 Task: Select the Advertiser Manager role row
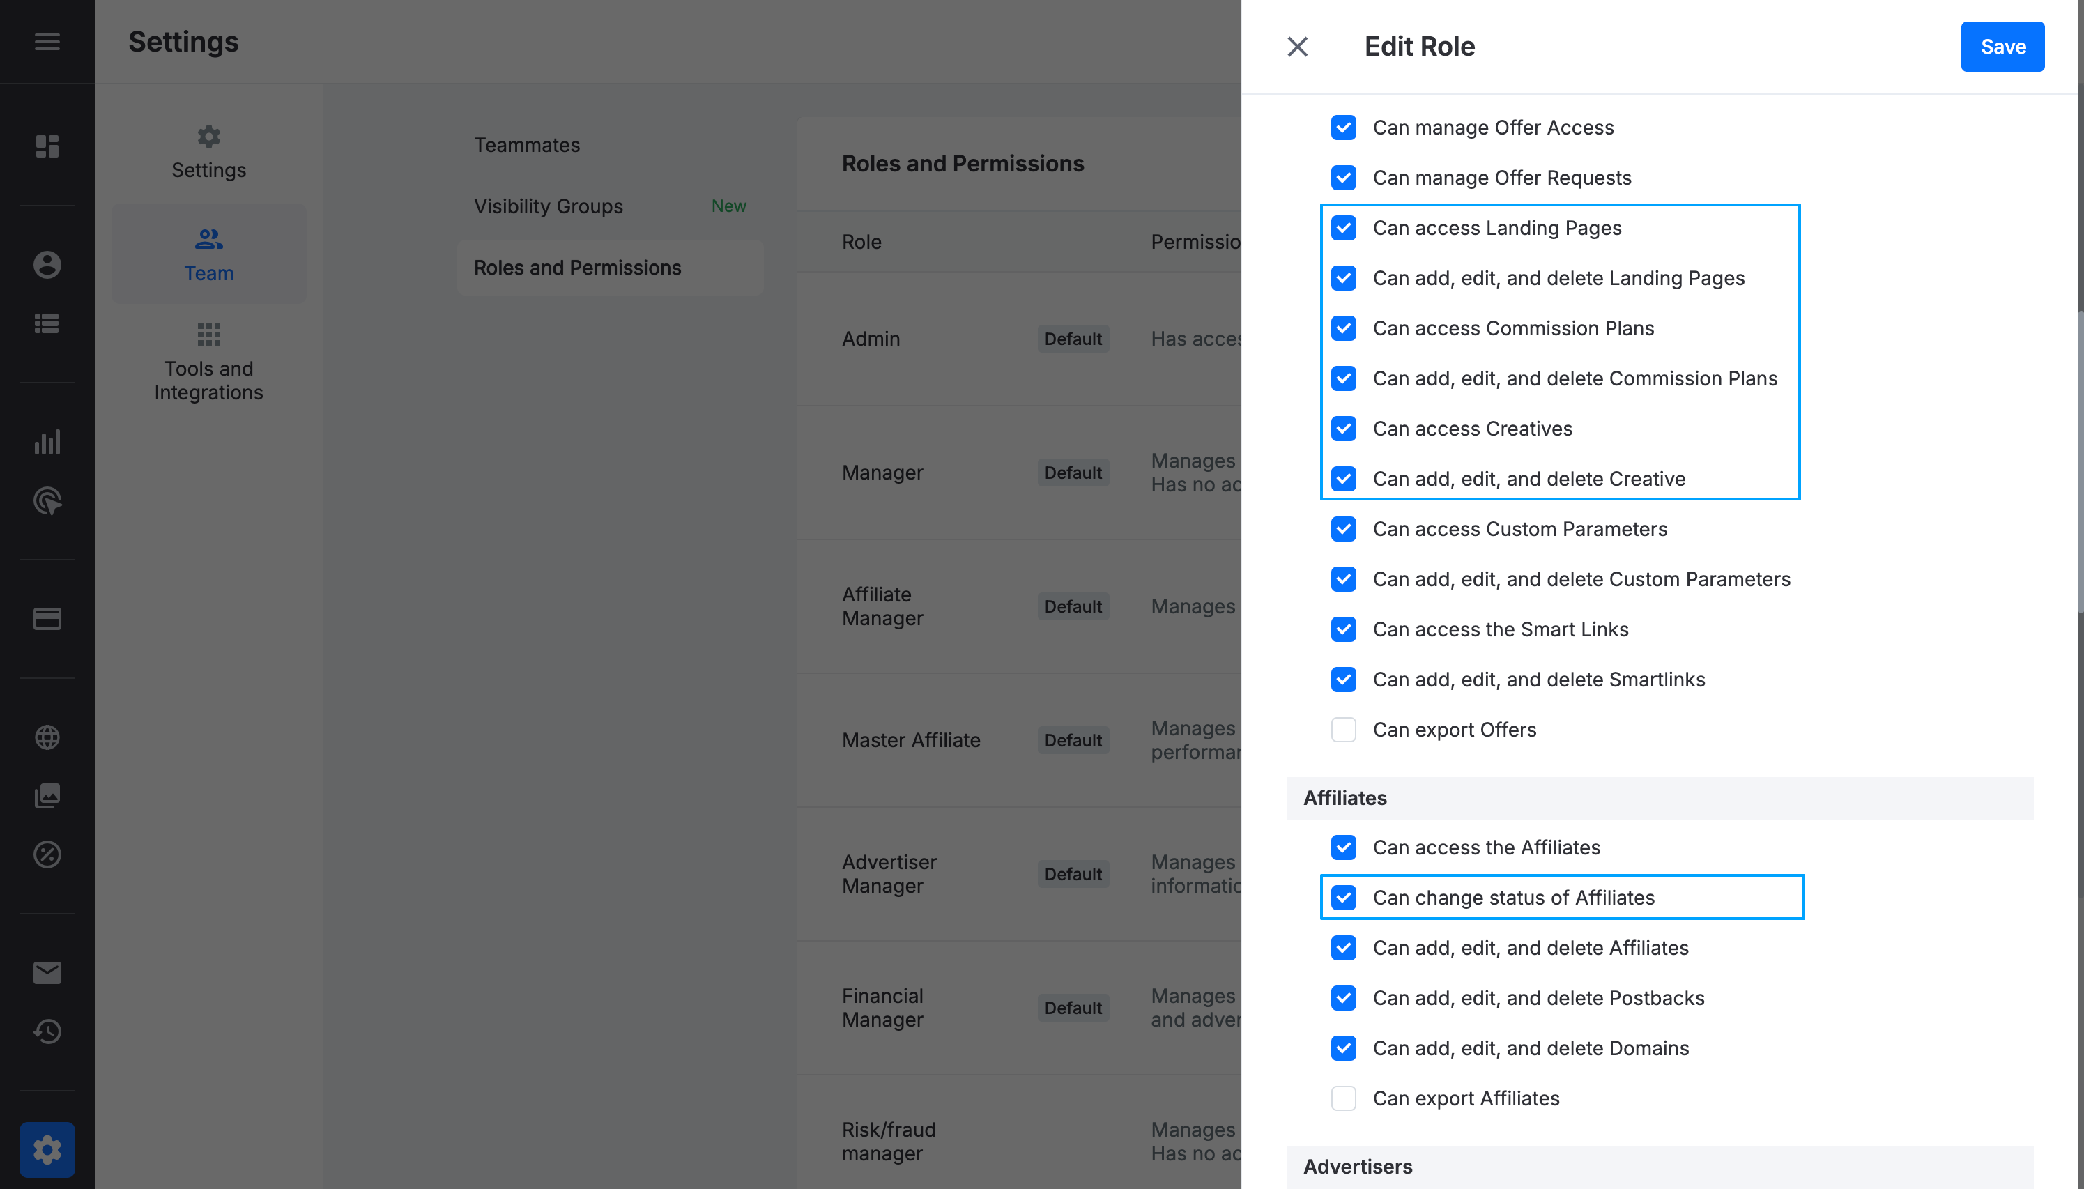(x=1019, y=875)
